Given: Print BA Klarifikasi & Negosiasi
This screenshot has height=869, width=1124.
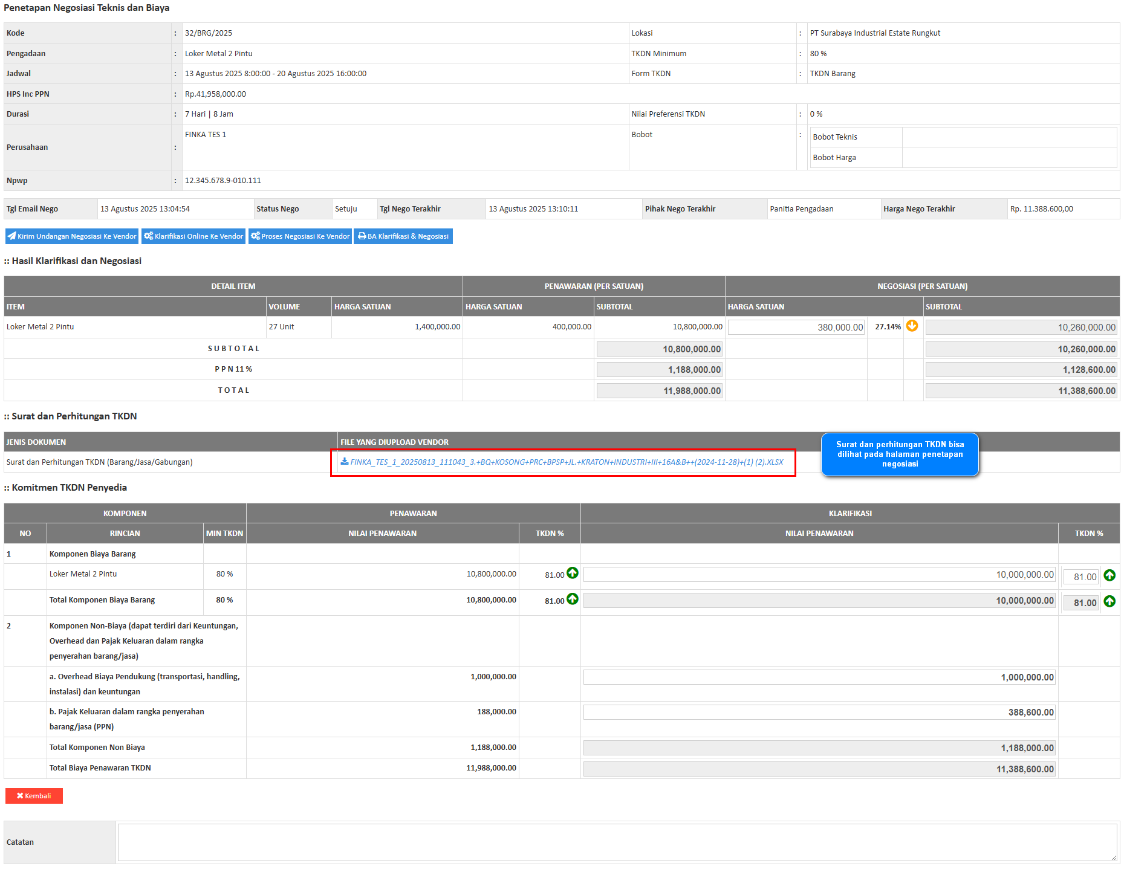Looking at the screenshot, I should pyautogui.click(x=403, y=236).
